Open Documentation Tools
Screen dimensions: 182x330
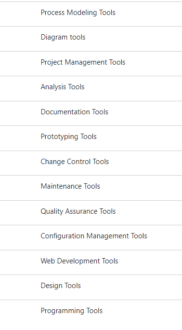[91, 113]
